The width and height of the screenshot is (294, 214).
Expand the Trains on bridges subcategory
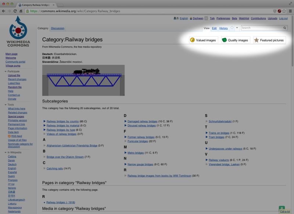pos(207,133)
